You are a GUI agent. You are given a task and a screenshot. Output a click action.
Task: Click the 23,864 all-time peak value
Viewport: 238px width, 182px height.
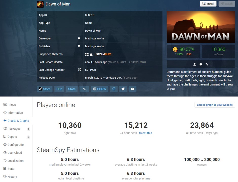[202, 125]
